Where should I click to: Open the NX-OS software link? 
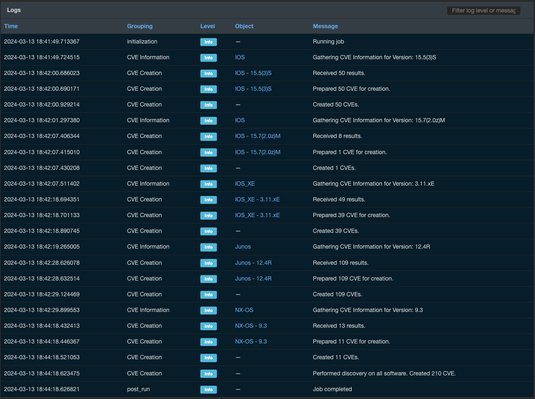244,310
